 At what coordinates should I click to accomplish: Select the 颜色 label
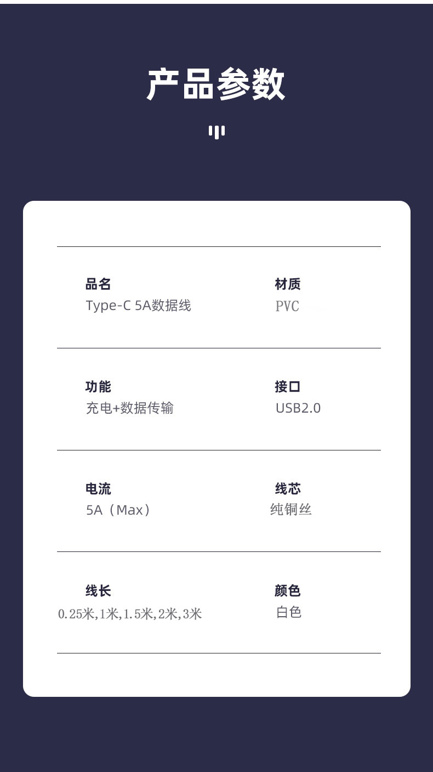288,591
